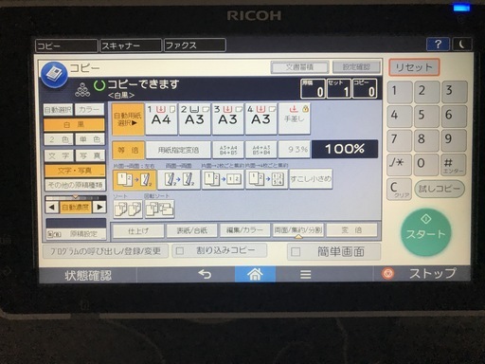Image resolution: width=485 pixels, height=364 pixels.
Task: Select the 白黒 black and white mode
Action: coord(74,124)
